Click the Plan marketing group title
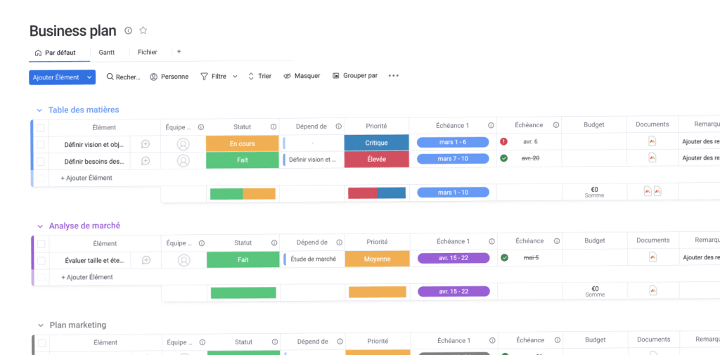 click(78, 325)
